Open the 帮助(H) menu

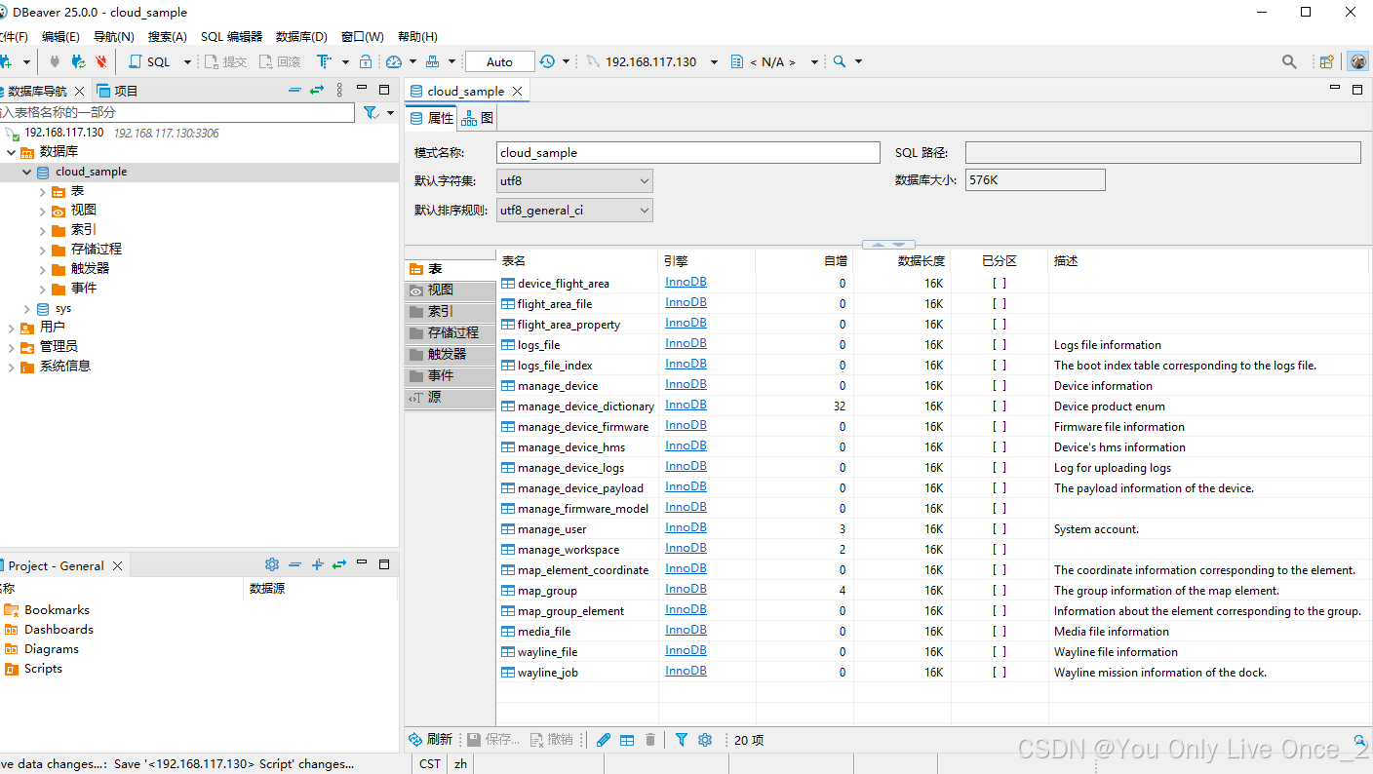coord(417,36)
